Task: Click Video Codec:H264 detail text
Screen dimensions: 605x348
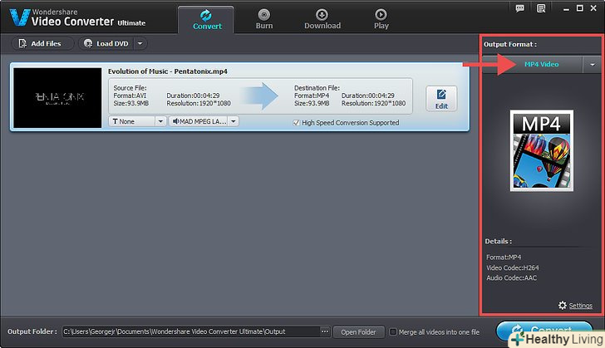Action: coord(513,267)
